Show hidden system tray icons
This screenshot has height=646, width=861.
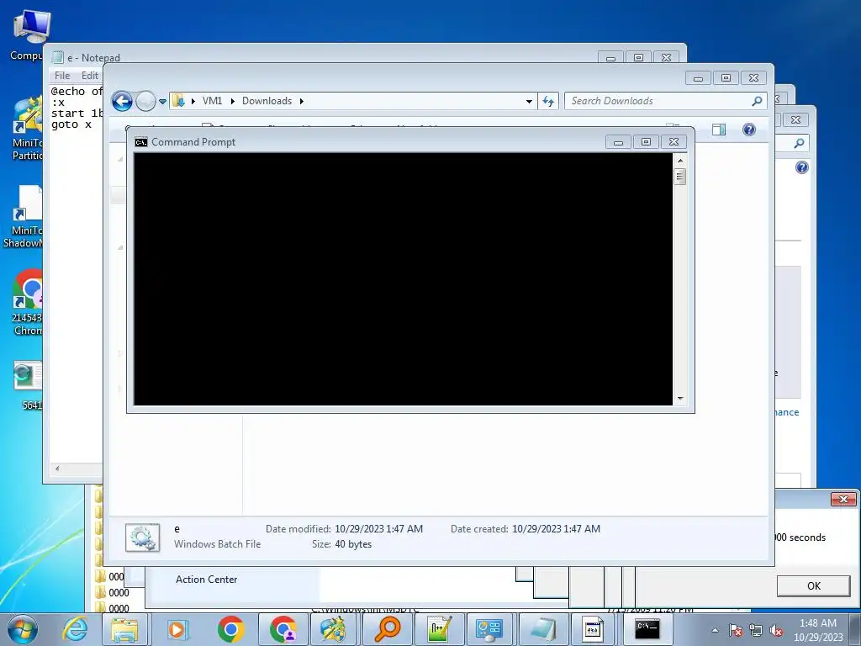click(715, 630)
